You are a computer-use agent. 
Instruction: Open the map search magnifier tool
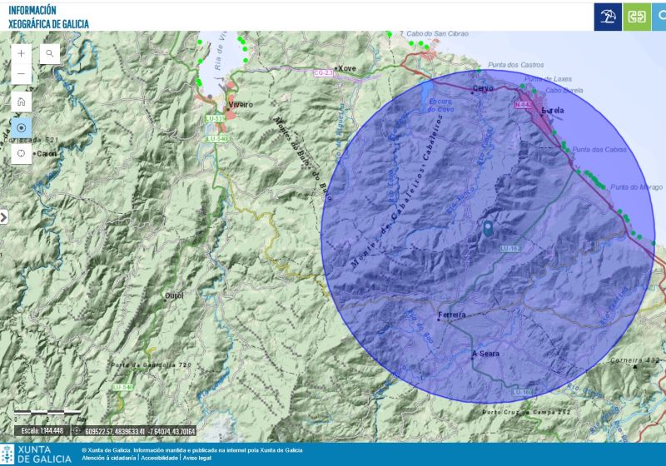[x=50, y=53]
